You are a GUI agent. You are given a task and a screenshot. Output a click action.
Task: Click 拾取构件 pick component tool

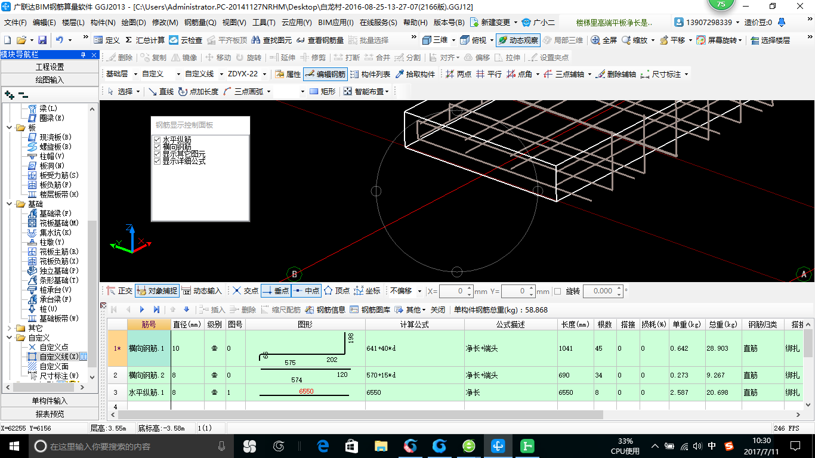click(415, 75)
